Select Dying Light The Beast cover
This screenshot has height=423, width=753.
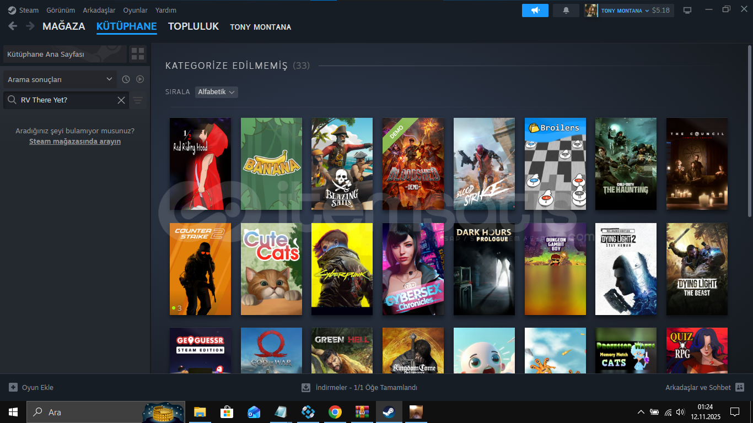(x=697, y=269)
